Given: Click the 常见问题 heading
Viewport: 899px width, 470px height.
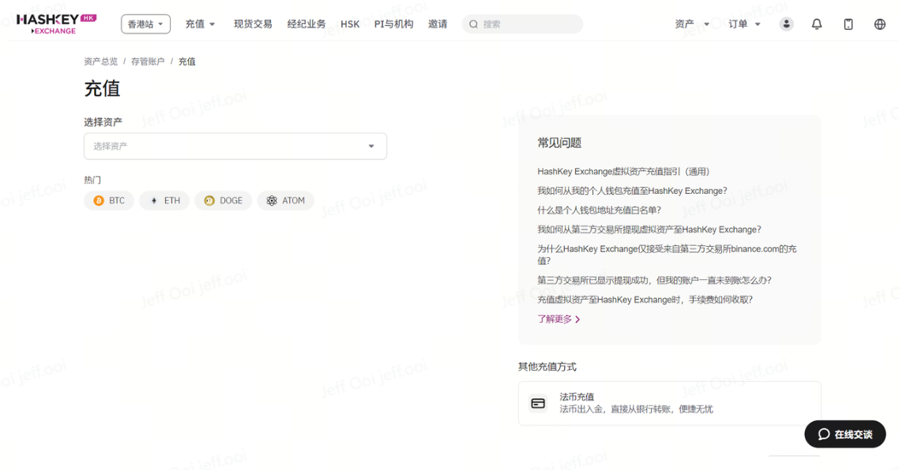Looking at the screenshot, I should click(559, 143).
